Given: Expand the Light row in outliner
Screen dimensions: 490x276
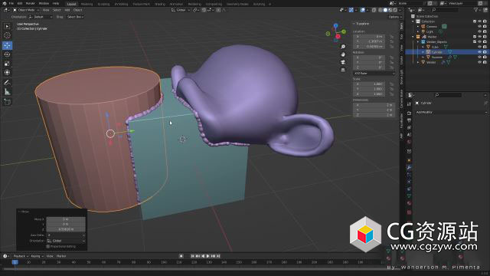Looking at the screenshot, I should click(418, 31).
